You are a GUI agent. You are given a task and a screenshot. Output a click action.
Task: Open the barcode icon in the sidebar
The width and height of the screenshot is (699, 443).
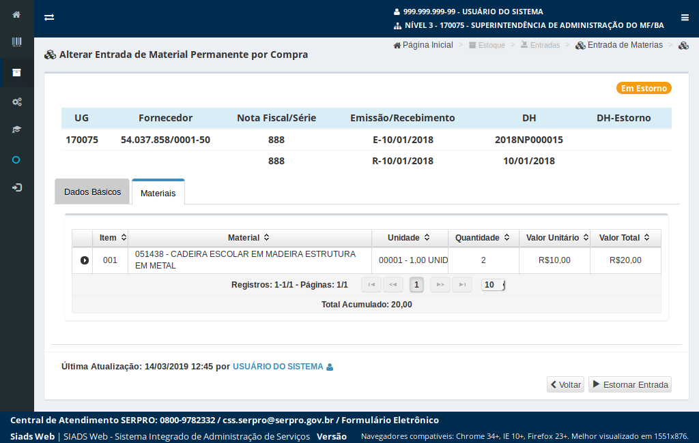(x=16, y=42)
